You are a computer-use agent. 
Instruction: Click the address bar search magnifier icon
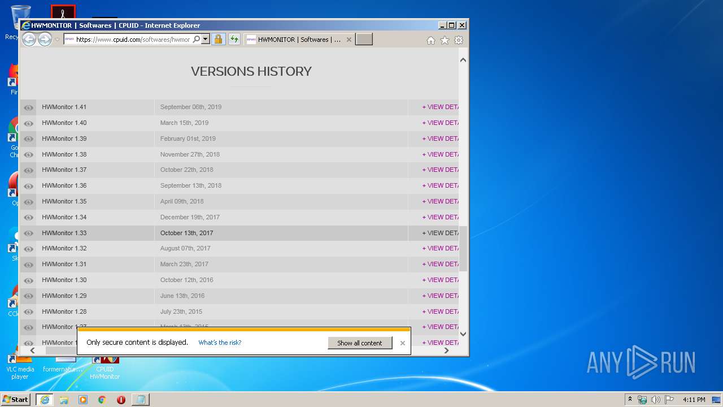pyautogui.click(x=196, y=40)
